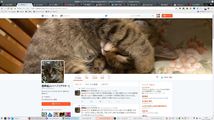Click the taskbar volume speaker icon

click(x=197, y=118)
